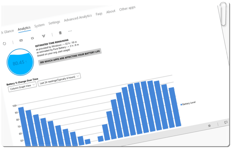Open the System tab
Viewport: 231px width, 148px height.
(x=39, y=25)
